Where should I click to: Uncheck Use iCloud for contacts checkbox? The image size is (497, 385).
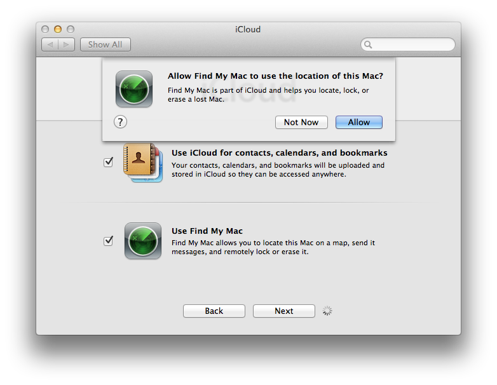109,162
